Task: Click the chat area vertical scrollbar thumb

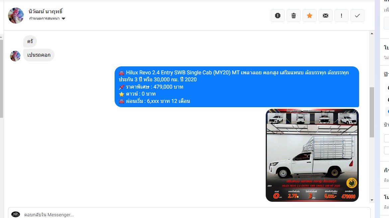Action: [x=372, y=112]
